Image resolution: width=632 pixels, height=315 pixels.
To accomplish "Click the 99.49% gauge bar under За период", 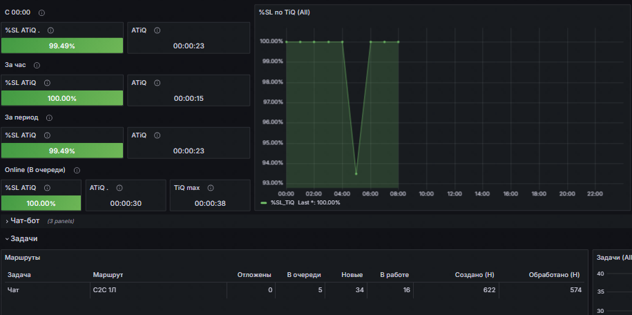I will tap(62, 151).
